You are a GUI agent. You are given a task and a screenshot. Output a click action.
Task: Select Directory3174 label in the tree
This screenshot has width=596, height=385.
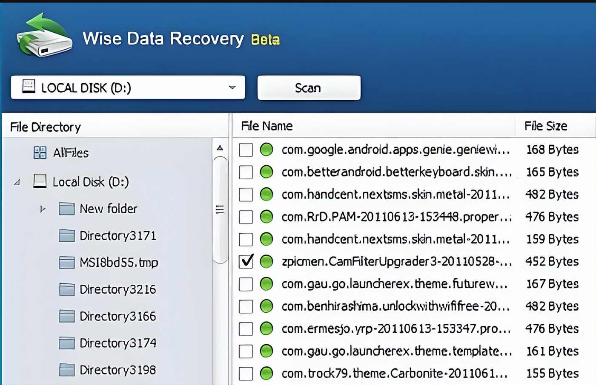118,343
